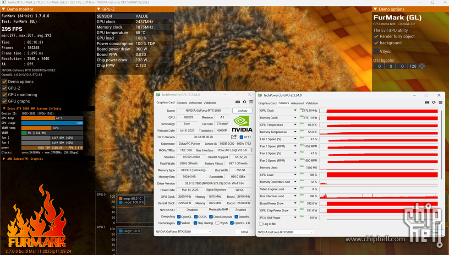Click the OSI bgcolor checkered picker icon
The width and height of the screenshot is (449, 255).
(422, 66)
